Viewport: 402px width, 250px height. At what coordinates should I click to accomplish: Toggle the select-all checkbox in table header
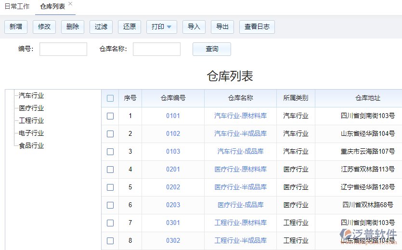coord(110,98)
